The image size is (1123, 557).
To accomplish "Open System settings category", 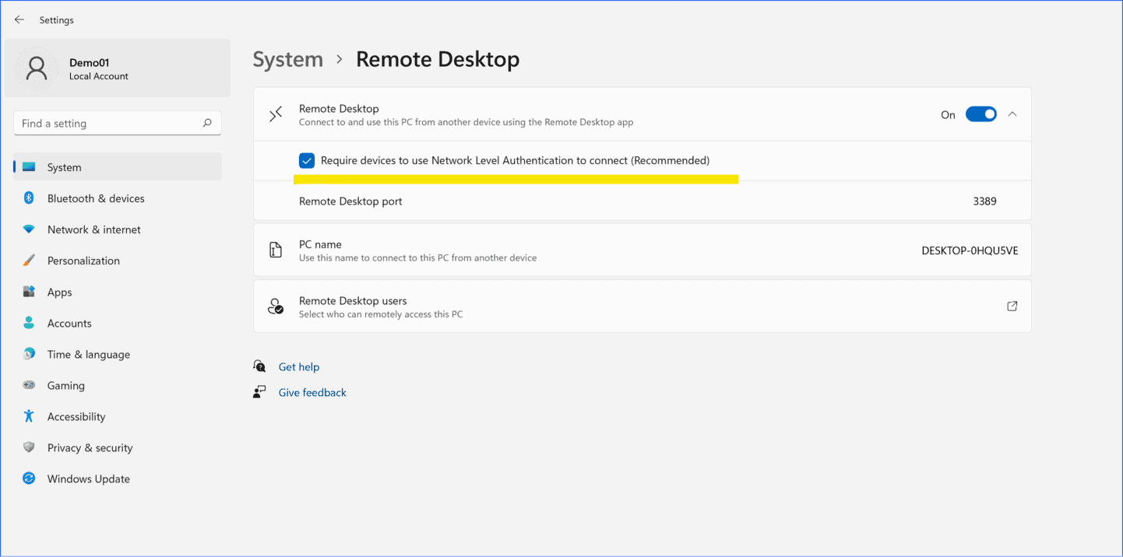I will [x=118, y=167].
